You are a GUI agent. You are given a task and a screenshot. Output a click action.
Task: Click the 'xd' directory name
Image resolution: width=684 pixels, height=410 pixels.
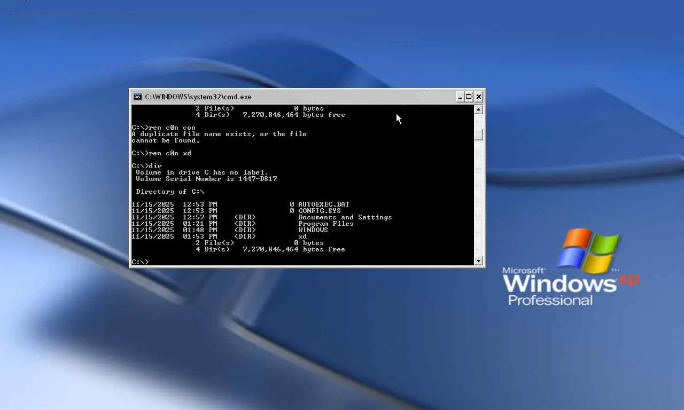[x=302, y=236]
